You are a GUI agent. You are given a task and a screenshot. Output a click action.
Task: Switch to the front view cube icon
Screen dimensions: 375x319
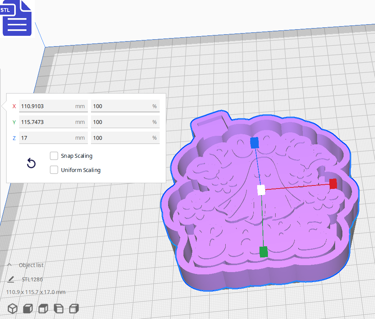tap(27, 308)
